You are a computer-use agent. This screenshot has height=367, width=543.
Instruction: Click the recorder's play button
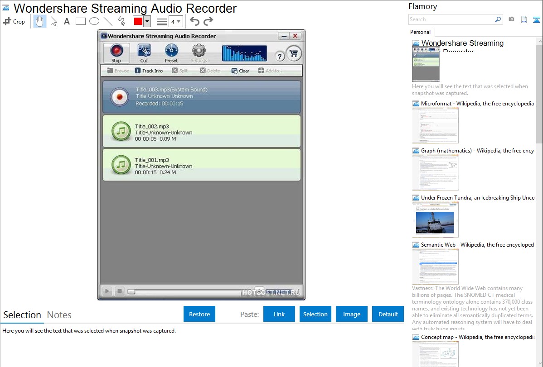(107, 291)
